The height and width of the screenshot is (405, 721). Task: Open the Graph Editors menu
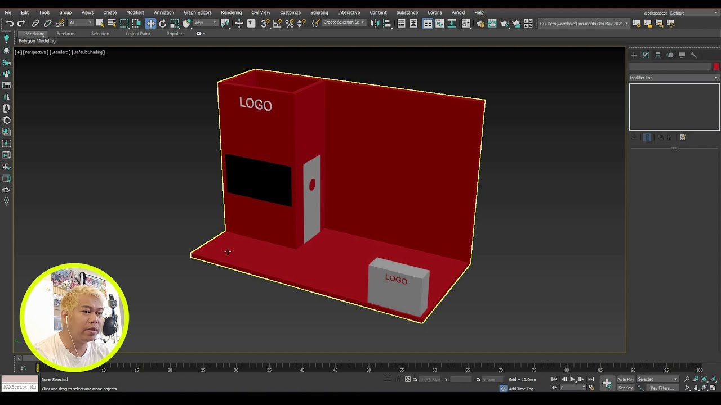198,12
